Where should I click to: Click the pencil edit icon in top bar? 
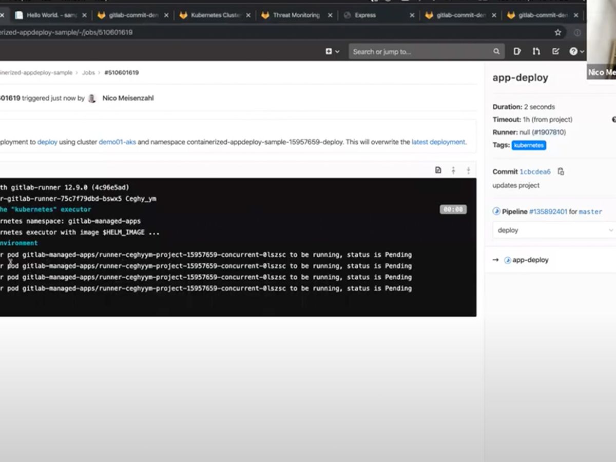point(555,51)
